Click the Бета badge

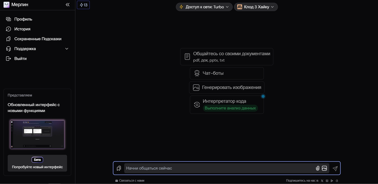37,160
